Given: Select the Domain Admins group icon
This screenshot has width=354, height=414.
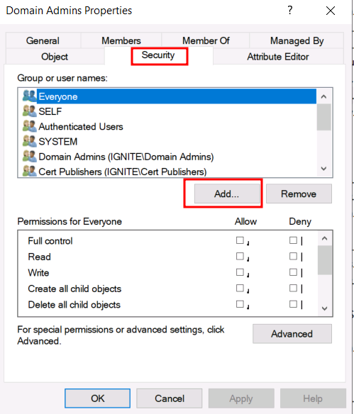Looking at the screenshot, I should [x=29, y=156].
